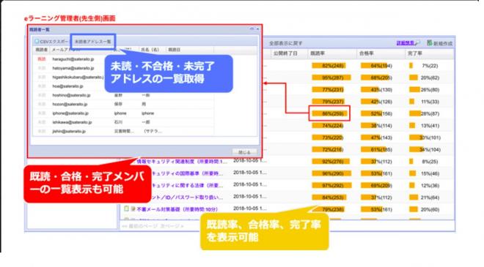Click the 95%(287) 既読率 bar
Viewport: 484px width, 267px height.
(331, 78)
